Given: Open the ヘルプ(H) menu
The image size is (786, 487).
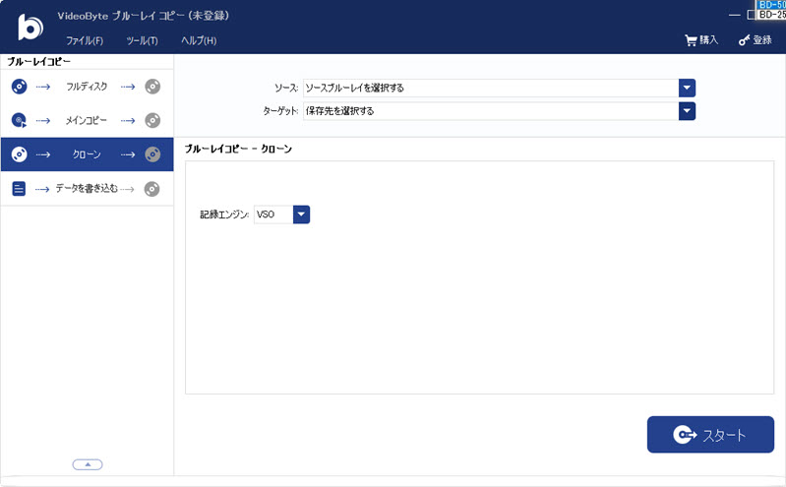Looking at the screenshot, I should [x=199, y=40].
